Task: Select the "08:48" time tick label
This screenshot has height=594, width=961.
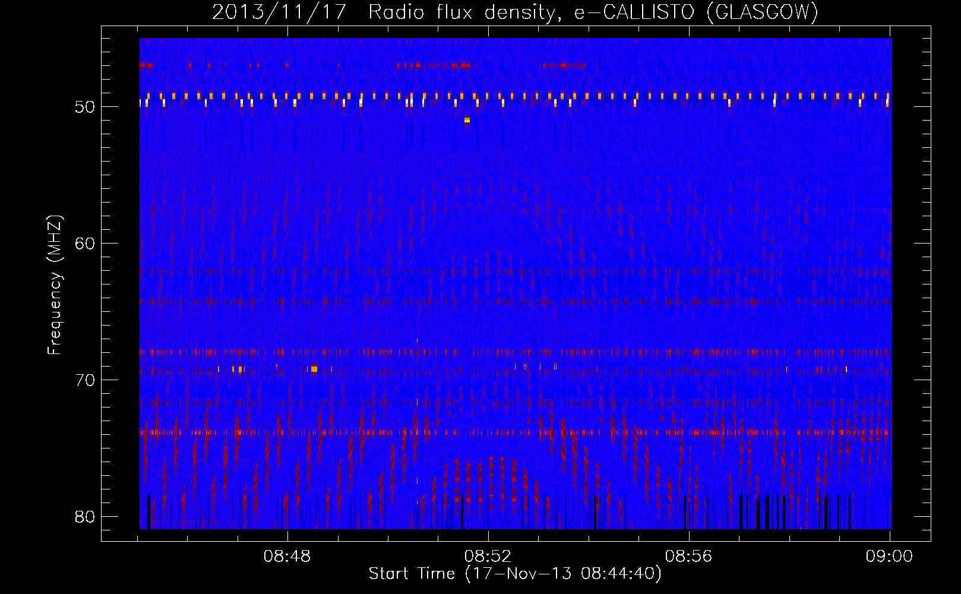Action: pyautogui.click(x=287, y=557)
